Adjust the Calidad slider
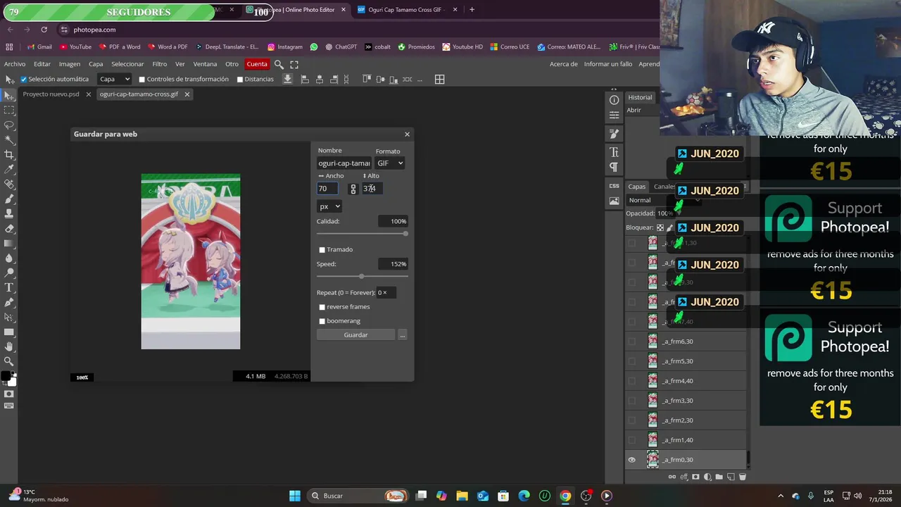Viewport: 901px width, 507px height. [x=362, y=234]
